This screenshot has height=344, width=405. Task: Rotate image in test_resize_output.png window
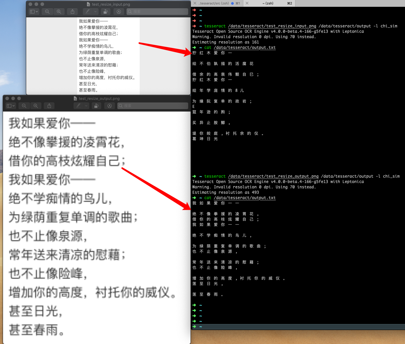click(x=96, y=106)
